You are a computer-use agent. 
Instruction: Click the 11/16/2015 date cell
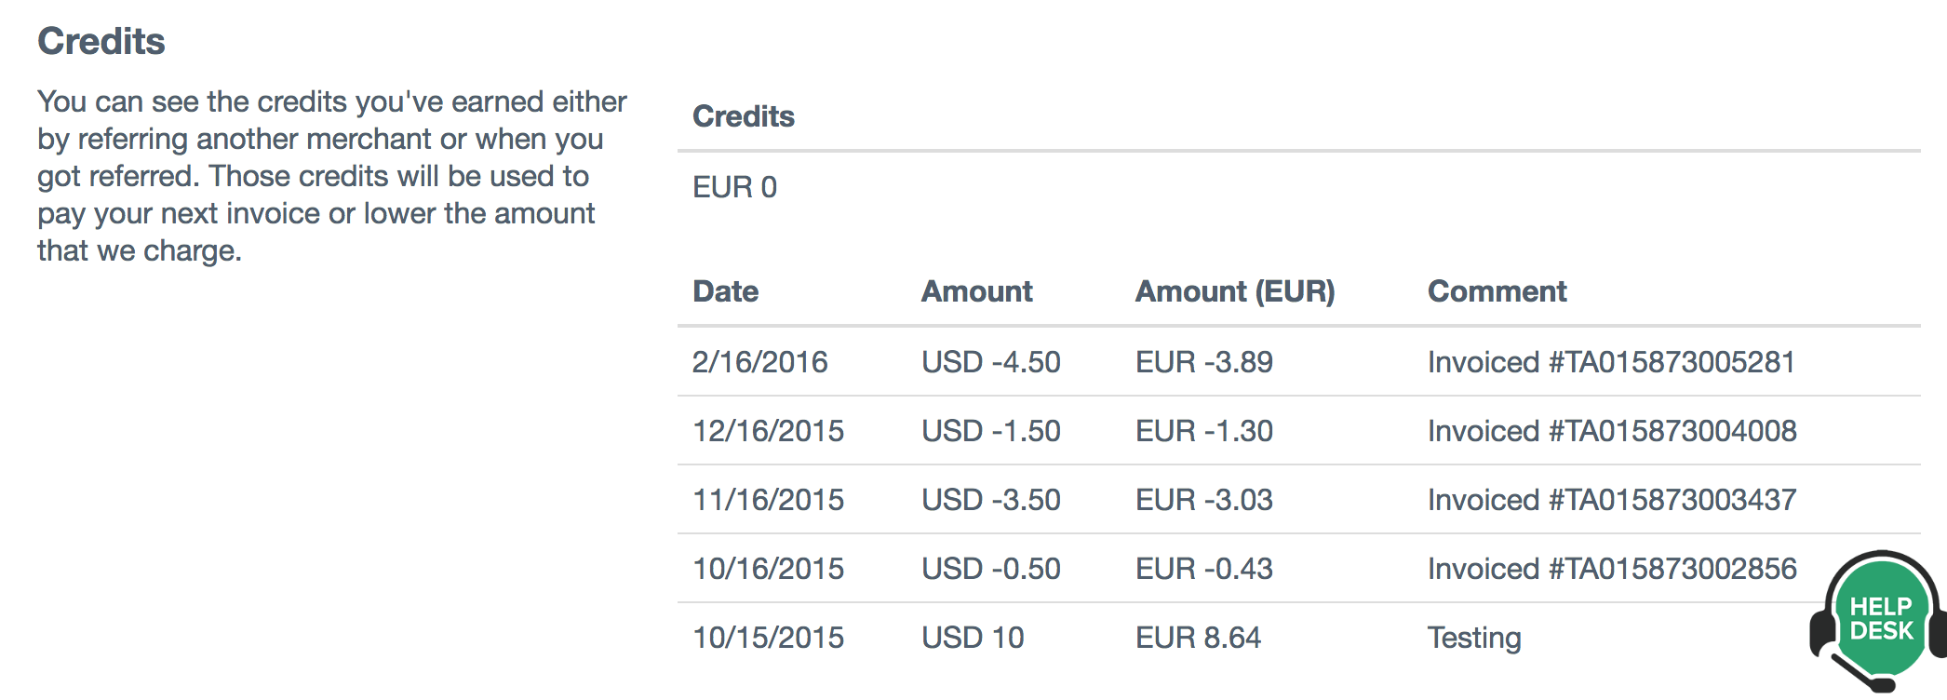click(x=768, y=500)
